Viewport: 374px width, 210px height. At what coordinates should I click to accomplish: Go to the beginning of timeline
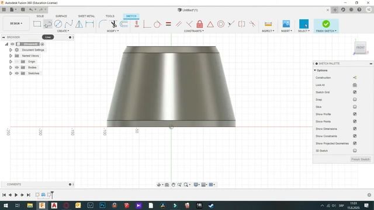4,195
